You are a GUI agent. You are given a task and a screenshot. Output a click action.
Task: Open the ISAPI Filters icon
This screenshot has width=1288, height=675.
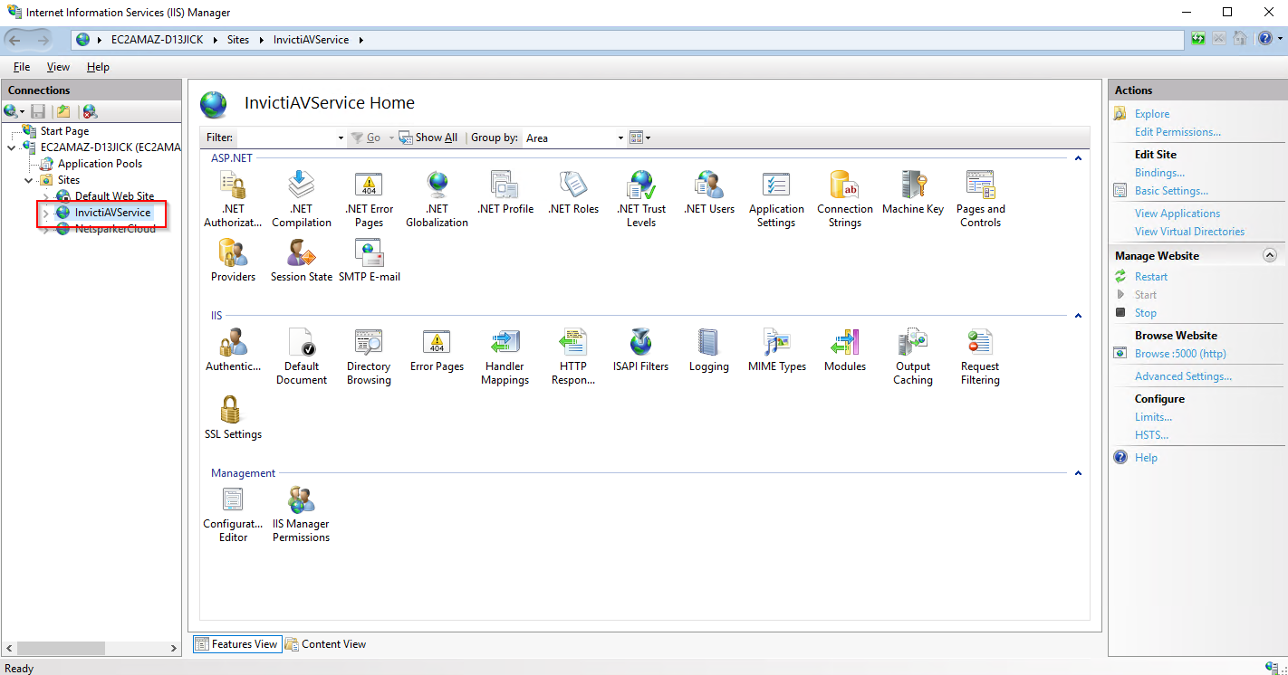(640, 351)
